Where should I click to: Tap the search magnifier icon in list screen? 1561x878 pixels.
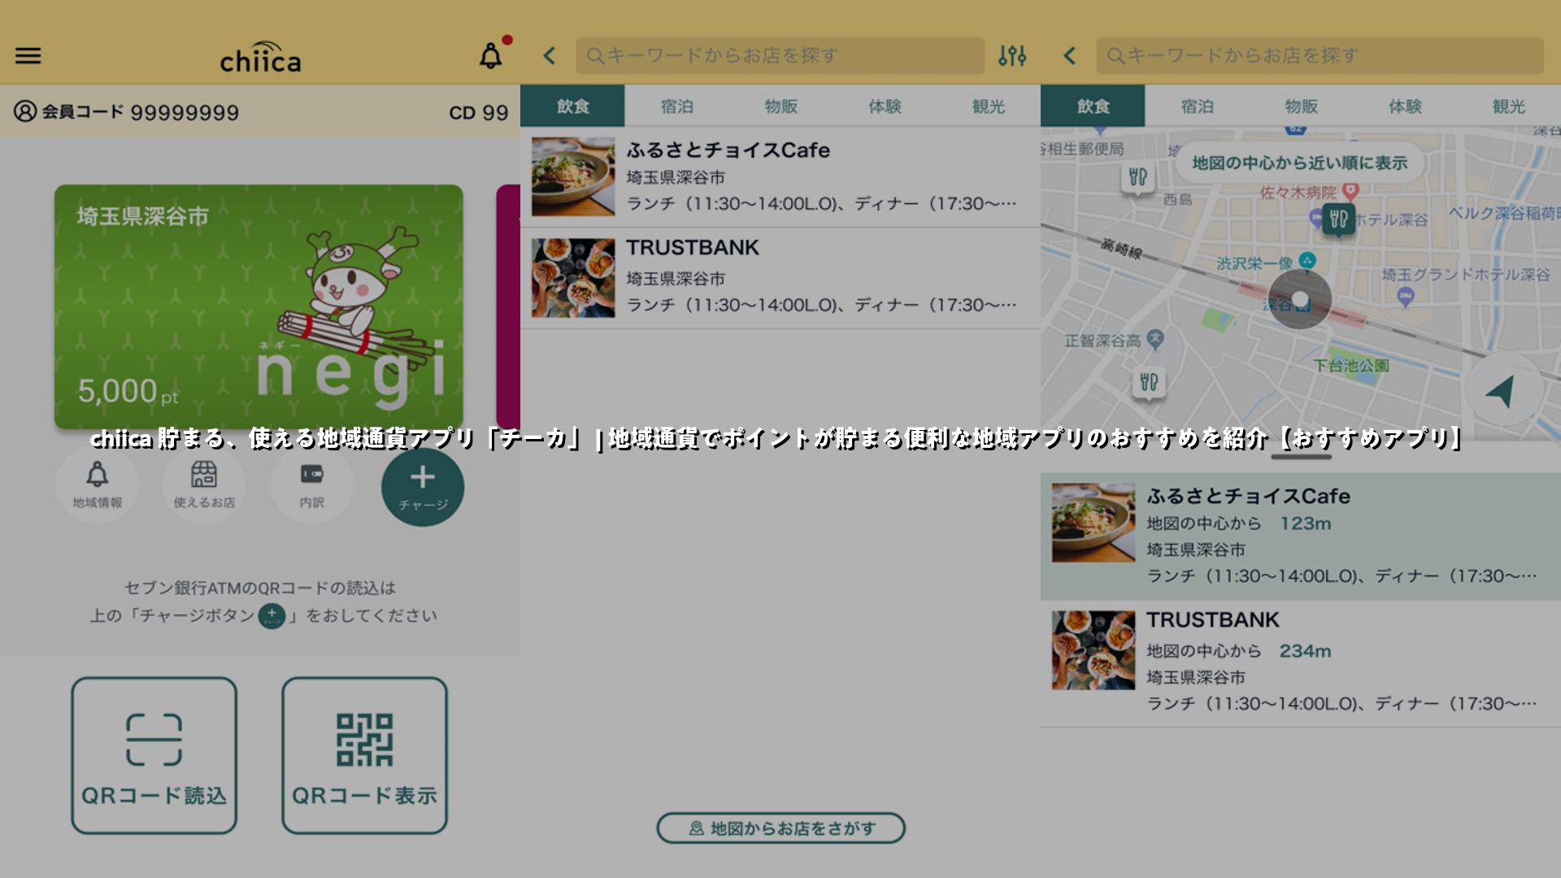point(595,55)
